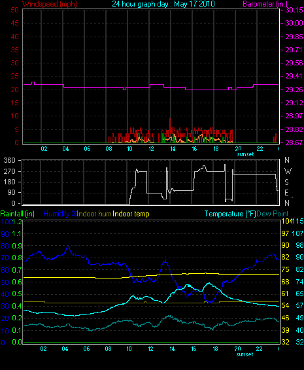Select the yellow 75 indoor temp scale value
Image resolution: width=304 pixels, height=370 pixels.
285,269
